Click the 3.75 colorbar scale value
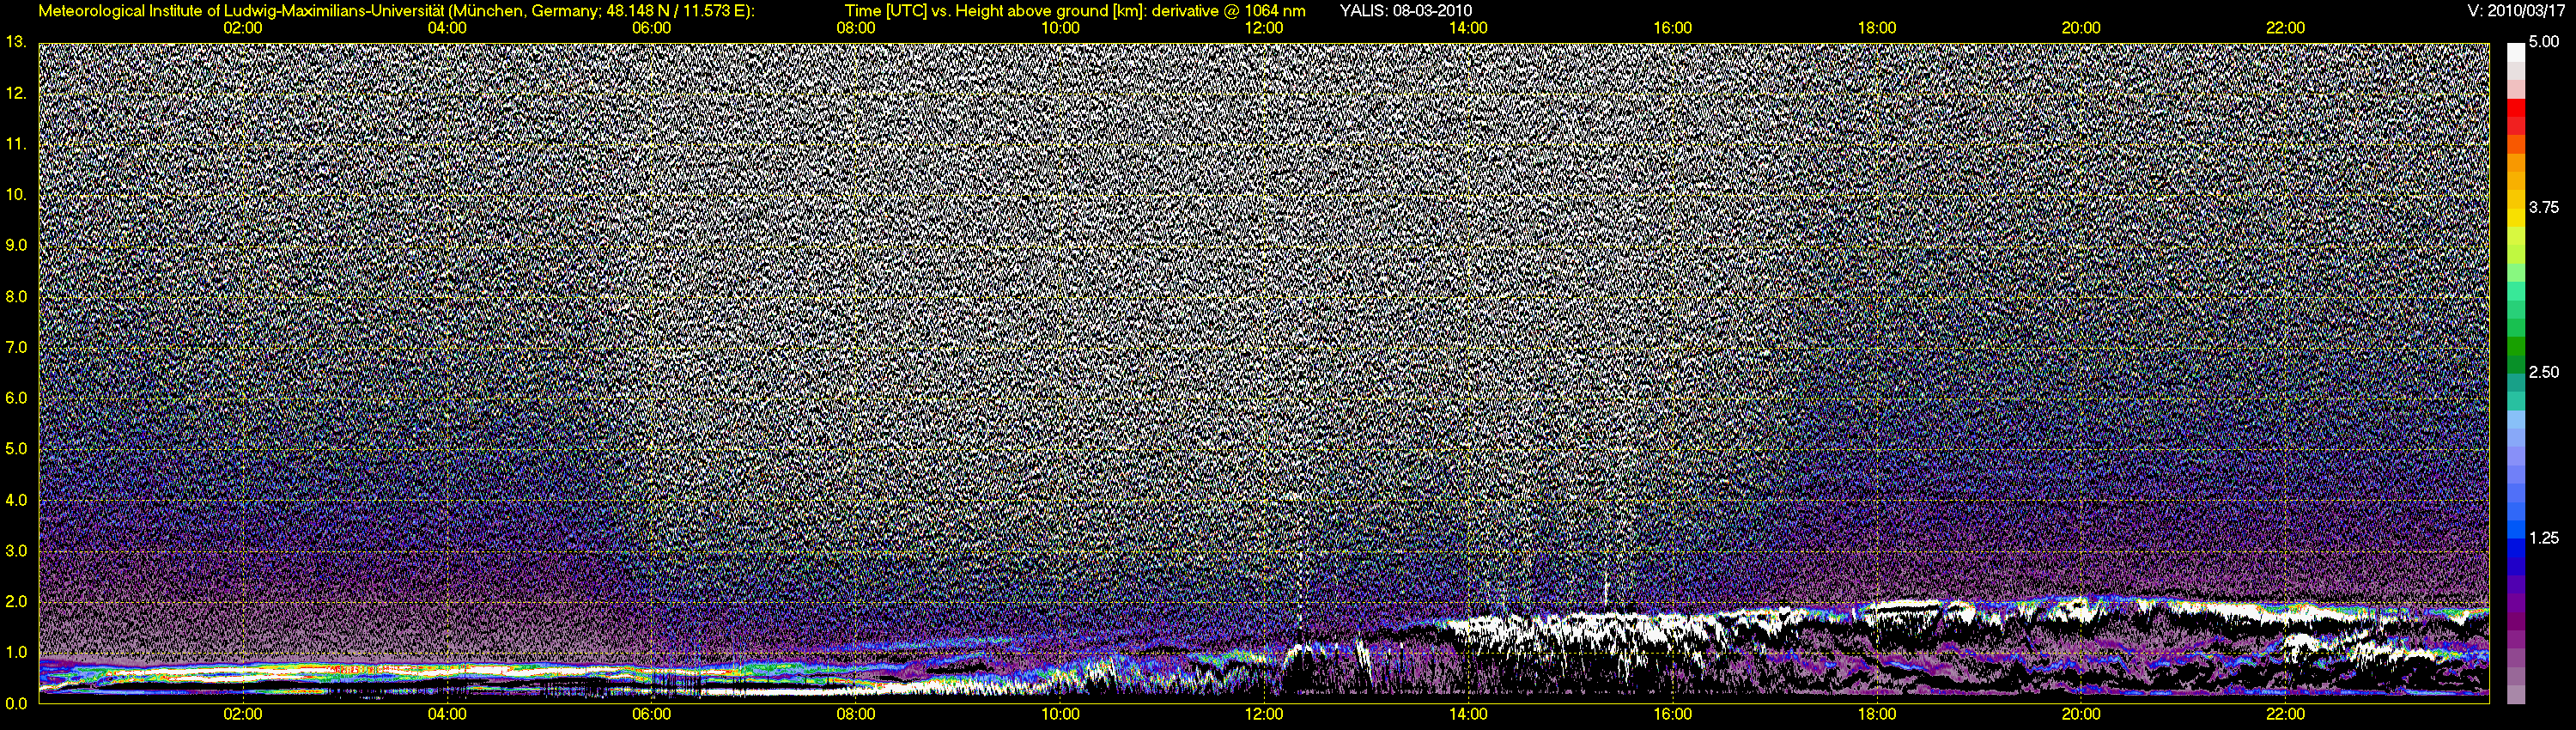Viewport: 2576px width, 730px height. [2545, 207]
